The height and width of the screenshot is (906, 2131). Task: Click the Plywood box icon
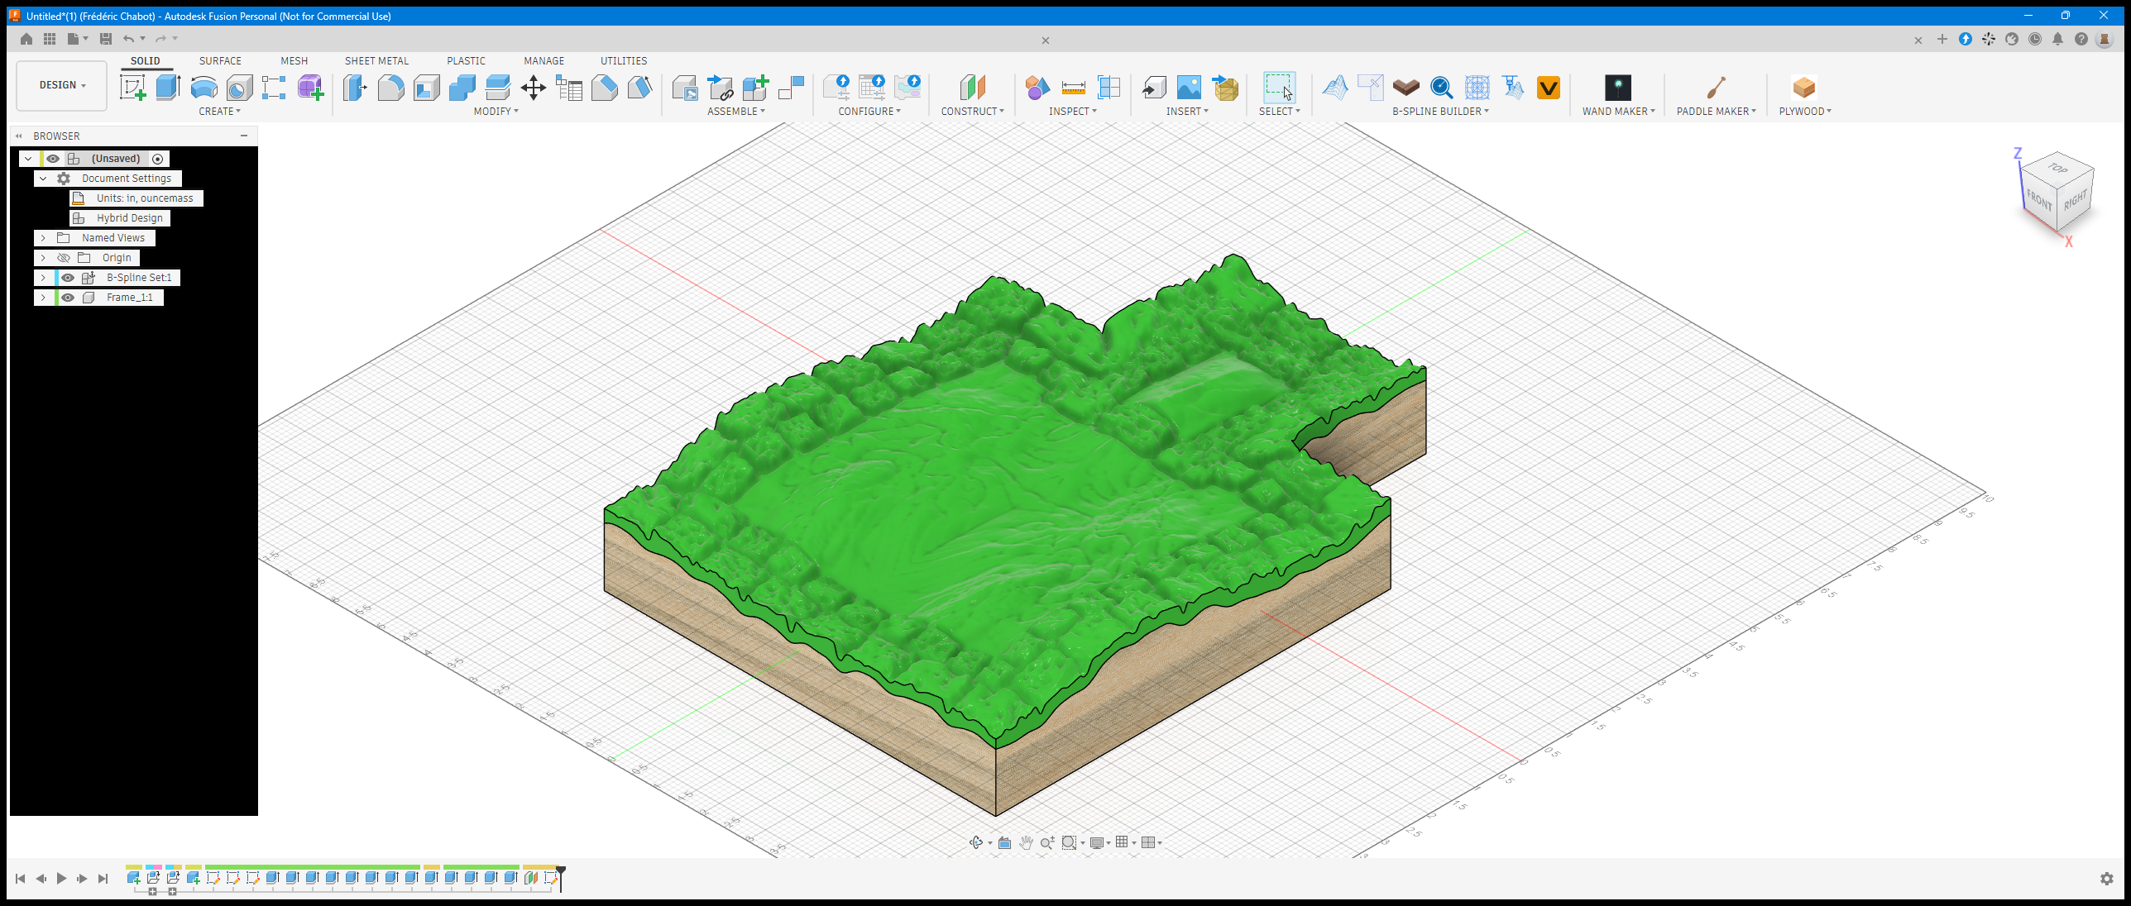click(x=1803, y=87)
